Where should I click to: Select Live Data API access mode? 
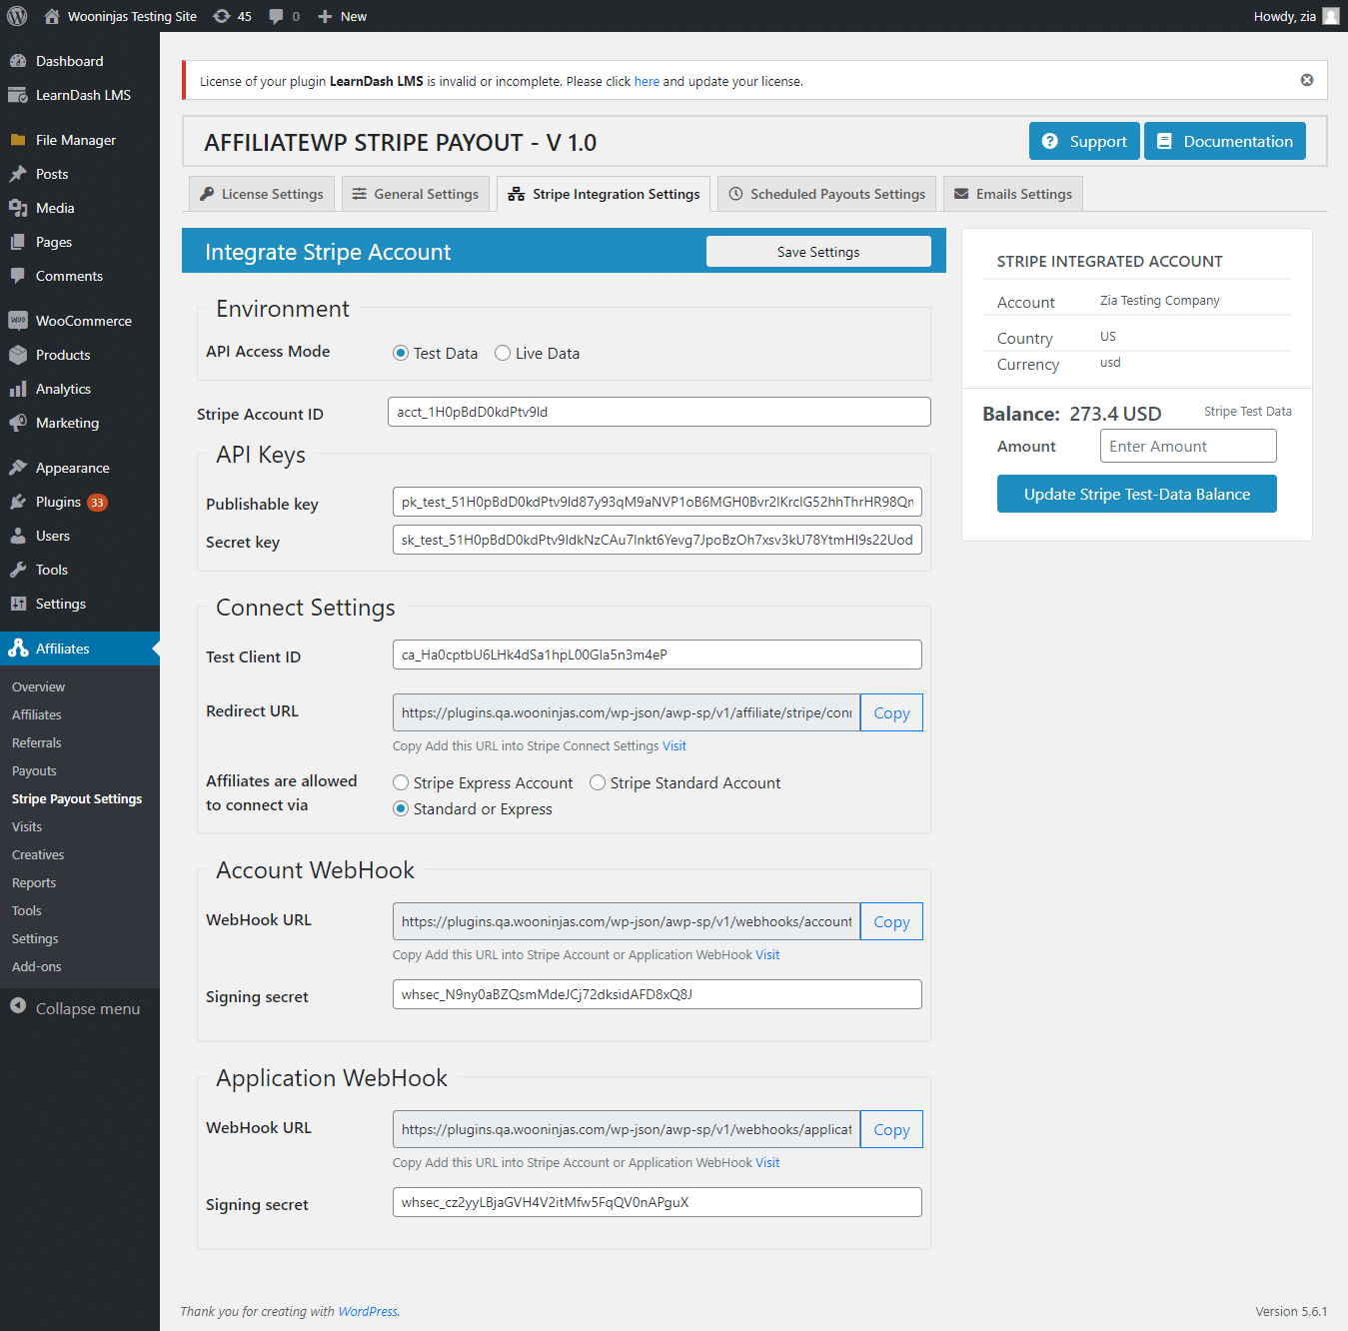(503, 353)
